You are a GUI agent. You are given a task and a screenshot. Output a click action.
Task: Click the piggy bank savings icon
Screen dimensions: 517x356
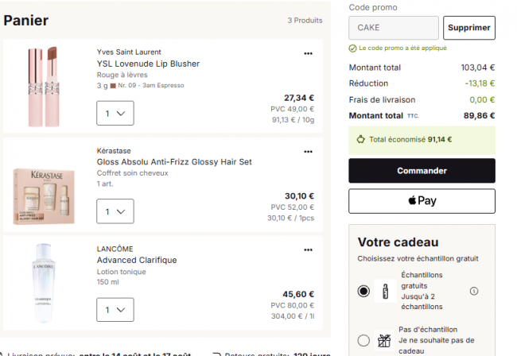[361, 139]
